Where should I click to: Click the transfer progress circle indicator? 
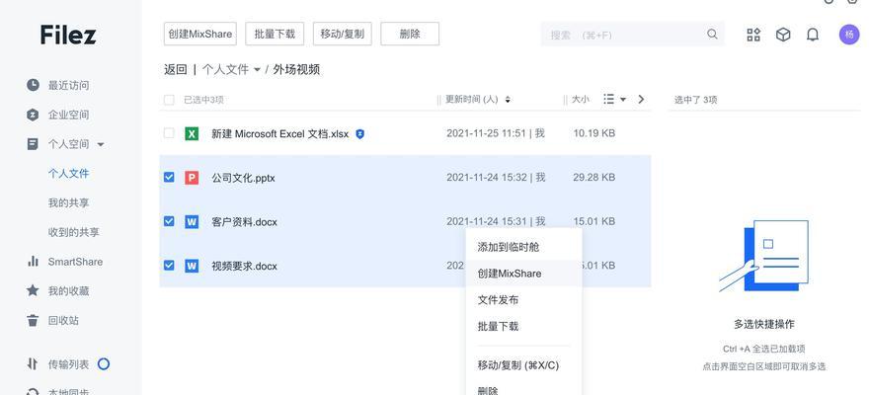104,364
